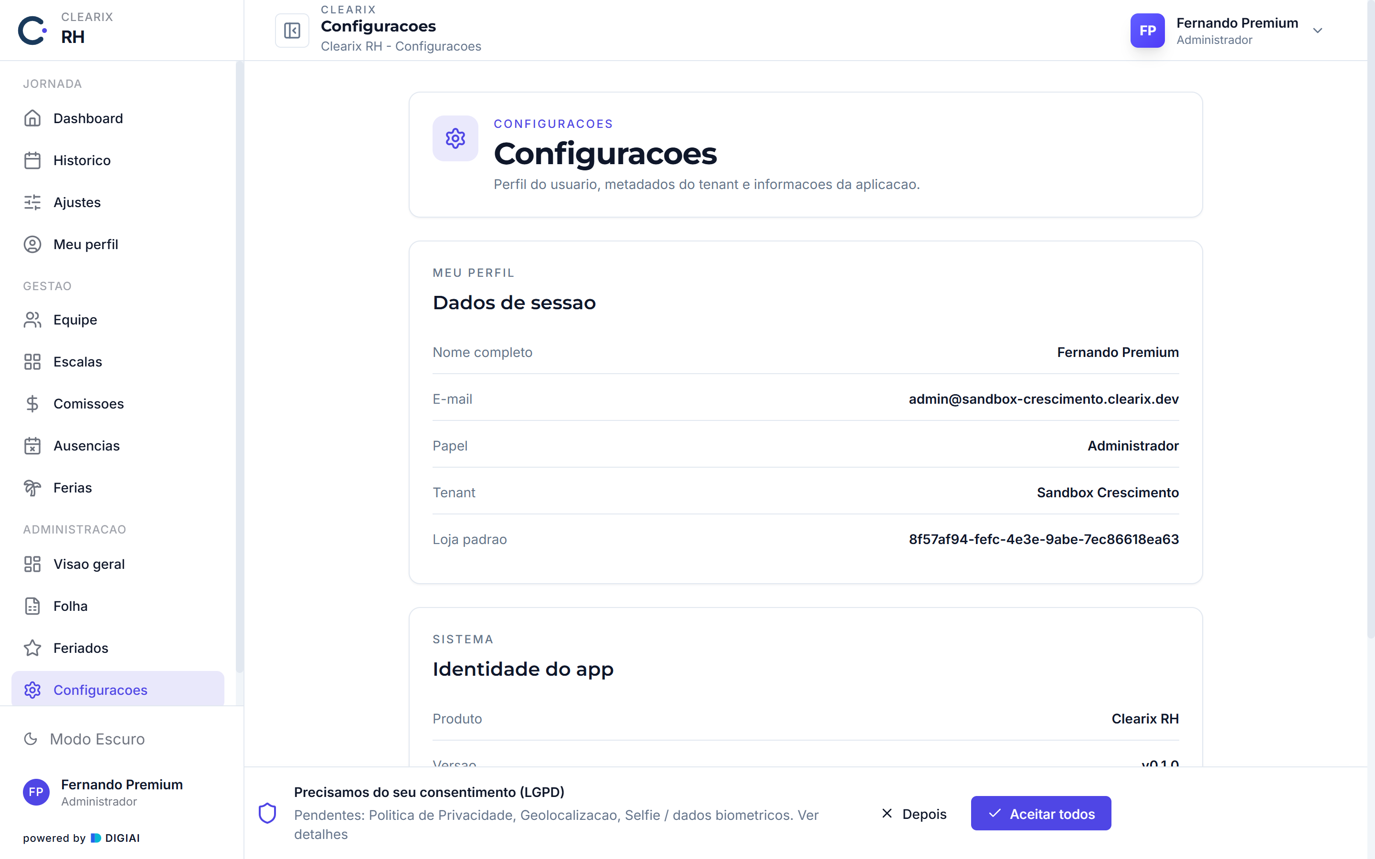Accept all consents with Aceitar todos
The width and height of the screenshot is (1375, 859).
pyautogui.click(x=1041, y=814)
